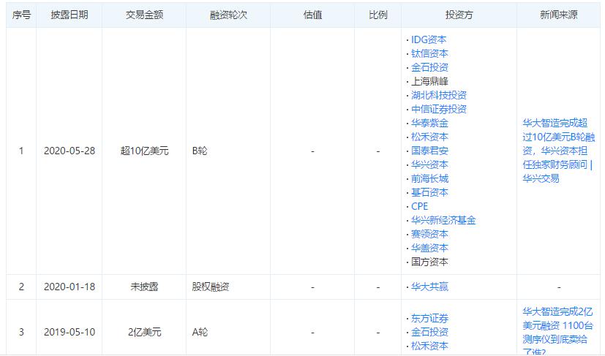Viewport: 605px width, 356px height.
Task: Click the 新闻来源 column header
Action: [559, 15]
